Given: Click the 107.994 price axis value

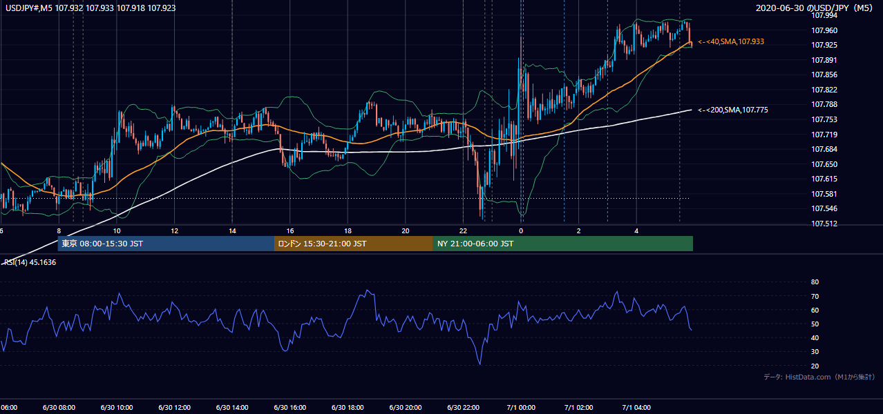Looking at the screenshot, I should click(824, 15).
